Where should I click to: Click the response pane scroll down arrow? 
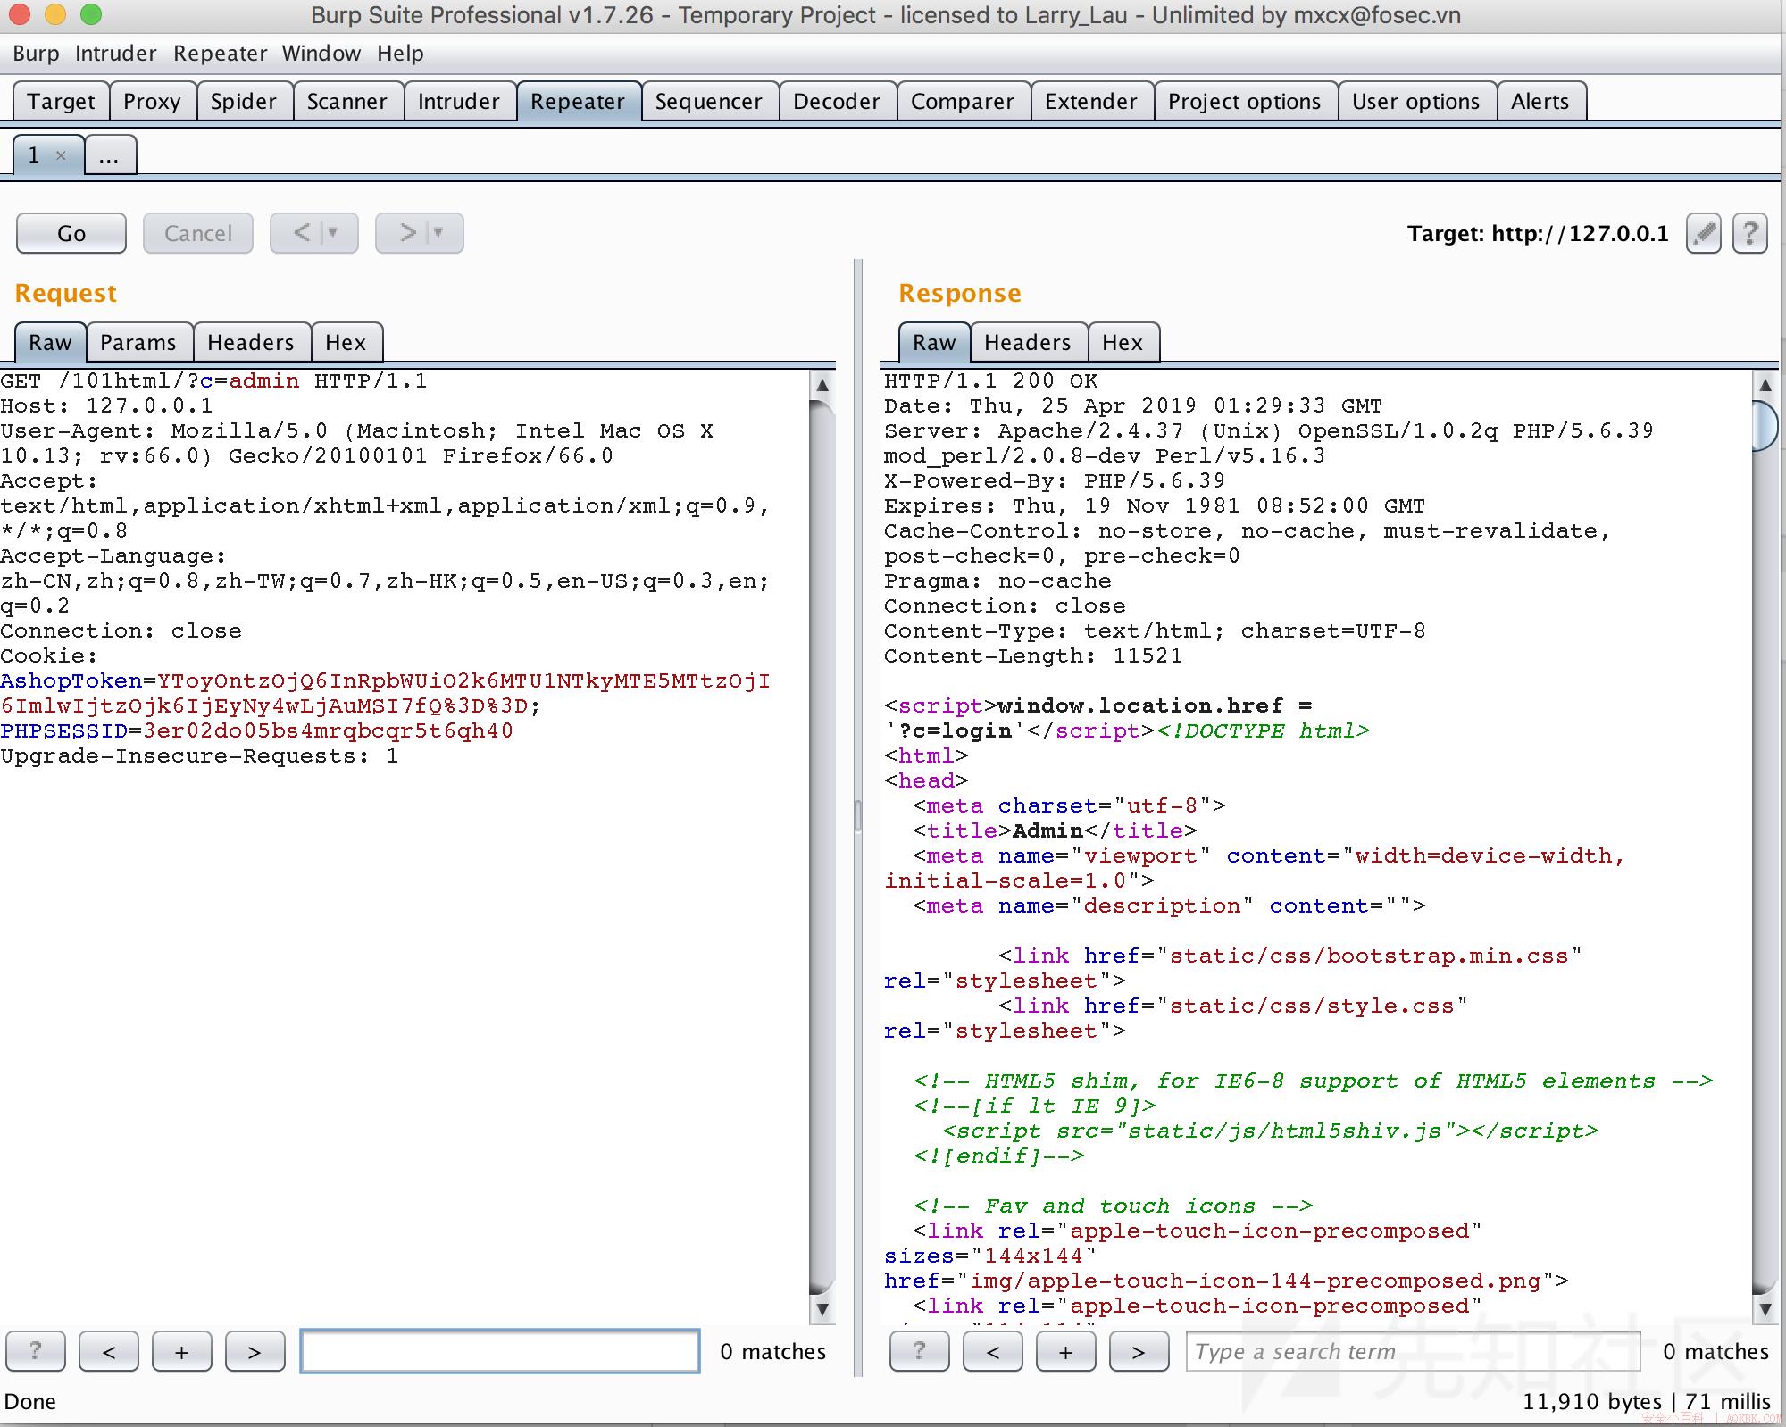click(x=1765, y=1309)
